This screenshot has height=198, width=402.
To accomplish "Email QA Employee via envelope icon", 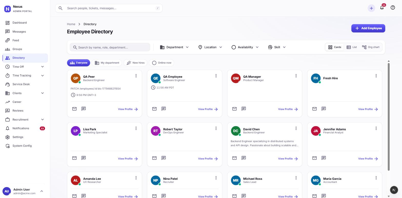I will [154, 109].
